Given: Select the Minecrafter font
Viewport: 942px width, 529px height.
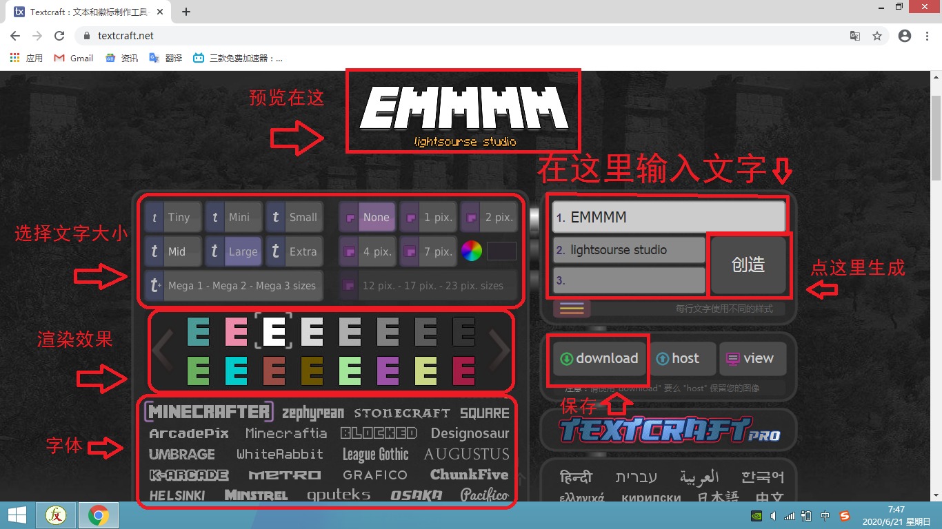Looking at the screenshot, I should (x=209, y=412).
